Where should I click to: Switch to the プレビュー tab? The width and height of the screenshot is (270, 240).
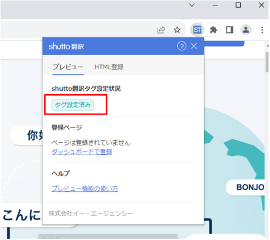pos(68,67)
